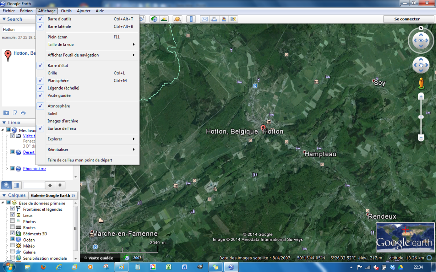Enable Grille in Affichage menu

(88, 73)
